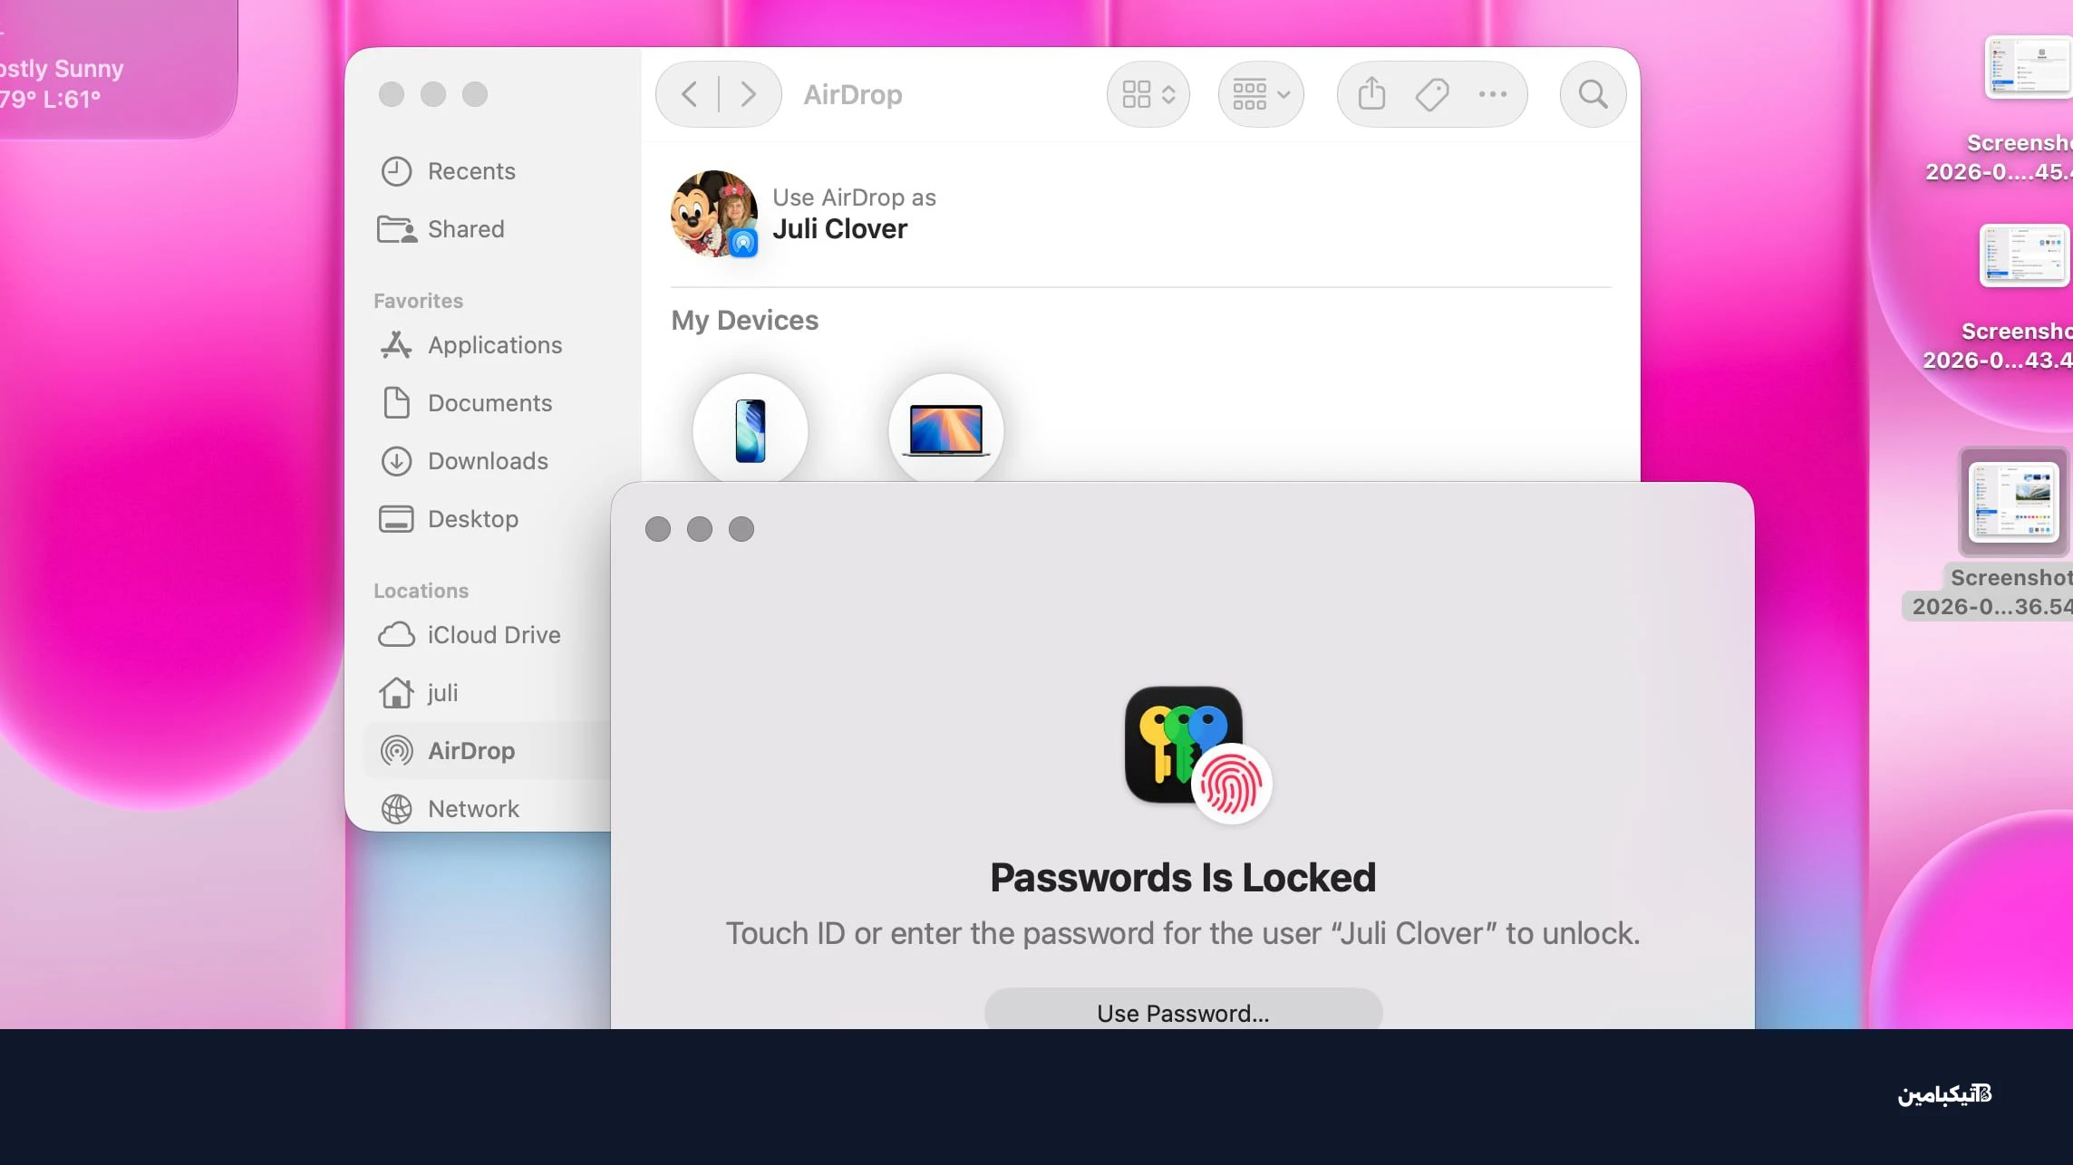2073x1165 pixels.
Task: Select the Screenshot 2026-0....45 desktop file
Action: [2027, 66]
